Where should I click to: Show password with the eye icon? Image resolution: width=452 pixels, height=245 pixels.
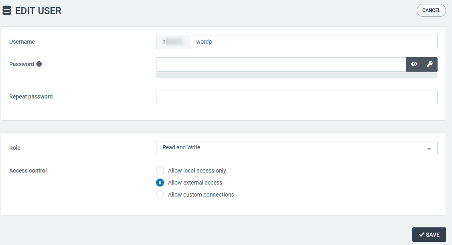click(414, 64)
